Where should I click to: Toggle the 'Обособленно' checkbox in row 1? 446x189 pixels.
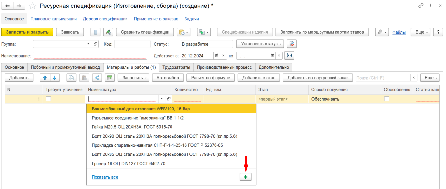point(387,99)
